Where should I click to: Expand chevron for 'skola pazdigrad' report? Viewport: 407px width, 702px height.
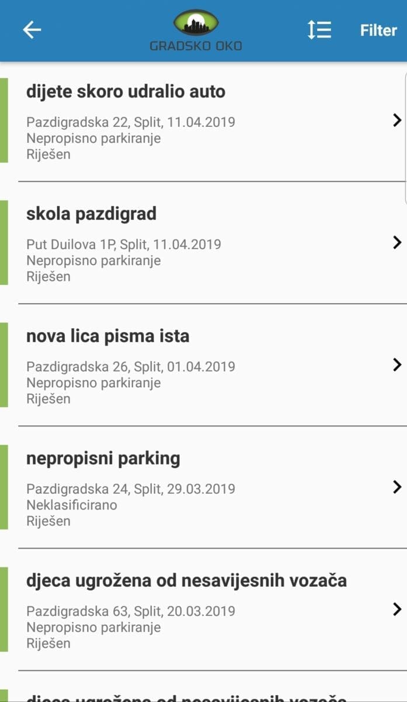[x=397, y=242]
